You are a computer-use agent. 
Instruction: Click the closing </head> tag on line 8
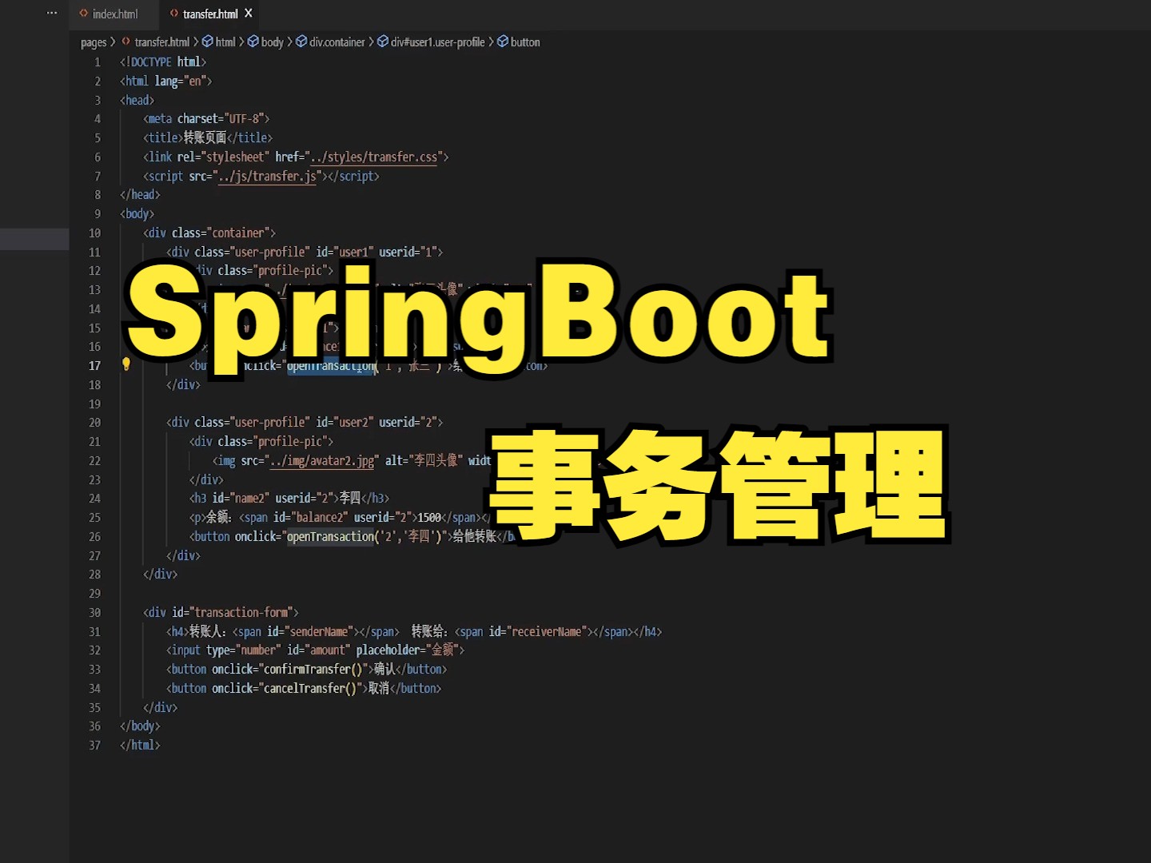click(x=140, y=195)
